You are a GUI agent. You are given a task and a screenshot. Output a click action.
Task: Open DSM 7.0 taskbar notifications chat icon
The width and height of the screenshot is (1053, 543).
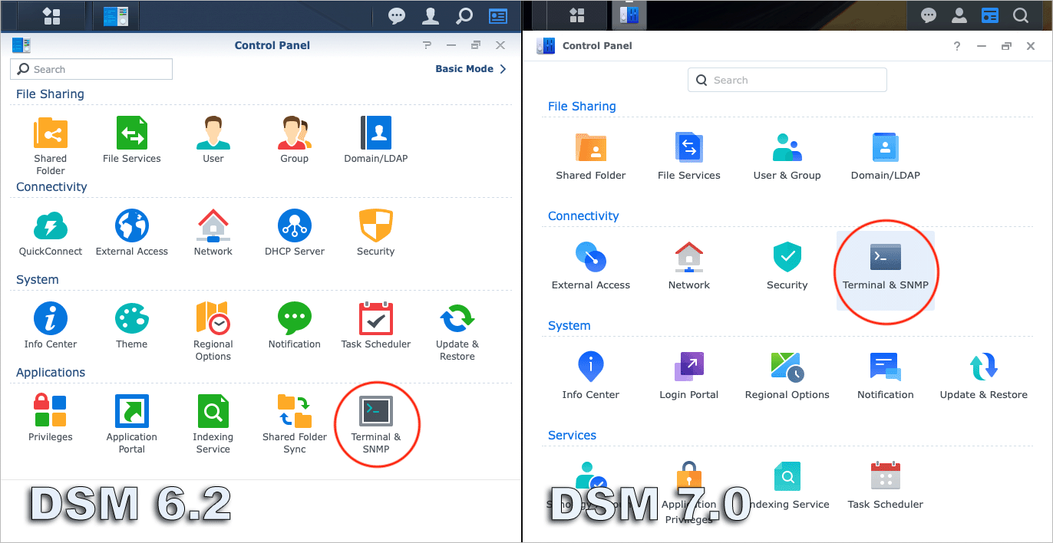click(x=929, y=15)
